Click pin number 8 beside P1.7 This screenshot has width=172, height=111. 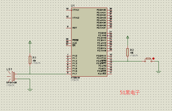[68, 72]
